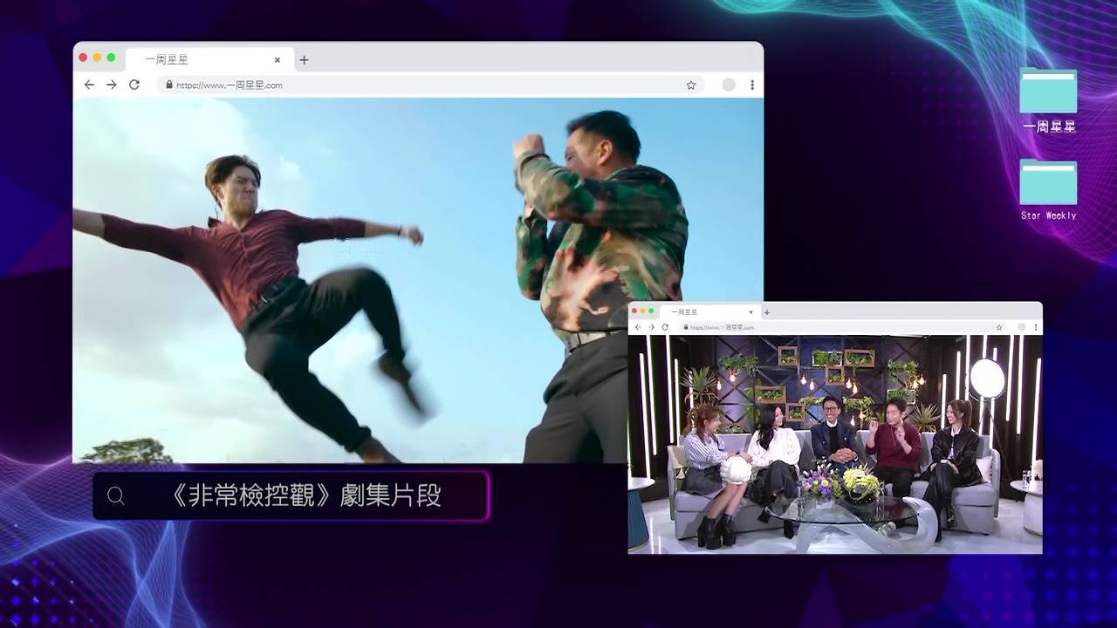Click the studio talk show video in small browser
Screen dimensions: 1117x628
(x=834, y=443)
